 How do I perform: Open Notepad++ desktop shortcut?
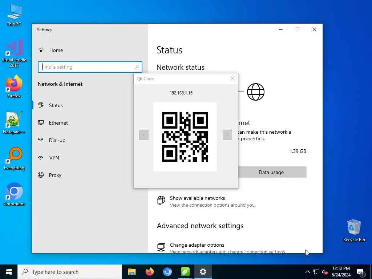(x=14, y=123)
